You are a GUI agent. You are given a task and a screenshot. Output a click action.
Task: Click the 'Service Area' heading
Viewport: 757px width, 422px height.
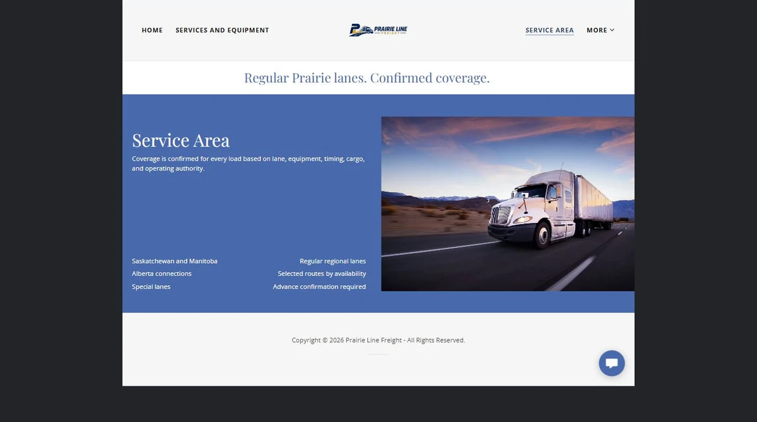180,140
